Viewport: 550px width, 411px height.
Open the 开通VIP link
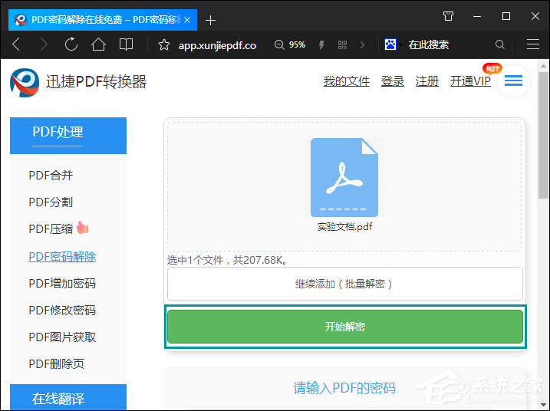470,81
